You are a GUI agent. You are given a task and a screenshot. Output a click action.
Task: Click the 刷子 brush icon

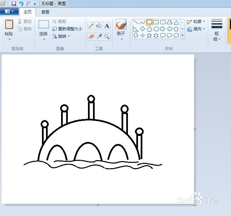pyautogui.click(x=121, y=24)
